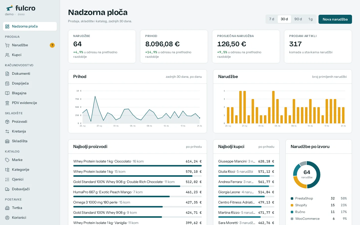The height and width of the screenshot is (225, 360).
Task: Click the 126,50 € average order value
Action: [x=232, y=44]
